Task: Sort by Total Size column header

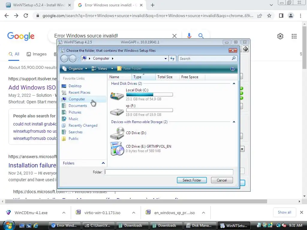Action: pyautogui.click(x=167, y=77)
